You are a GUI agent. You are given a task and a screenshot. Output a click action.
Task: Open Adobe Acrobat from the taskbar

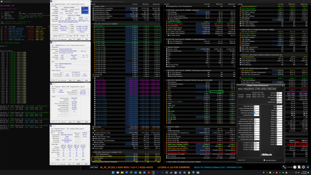pos(149,173)
